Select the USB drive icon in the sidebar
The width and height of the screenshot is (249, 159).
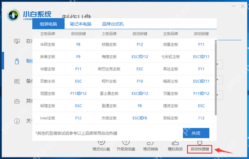click(17, 61)
